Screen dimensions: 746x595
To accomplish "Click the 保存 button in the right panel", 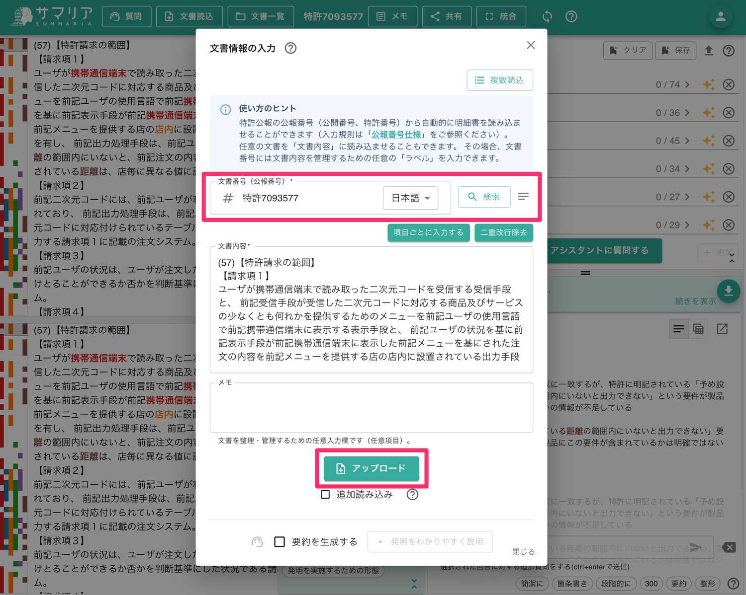I will (676, 50).
